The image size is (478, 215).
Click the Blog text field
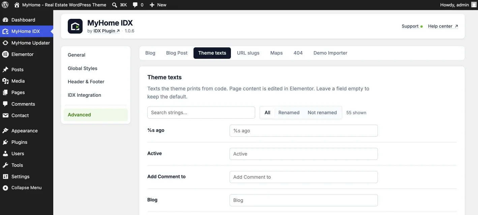click(x=304, y=200)
